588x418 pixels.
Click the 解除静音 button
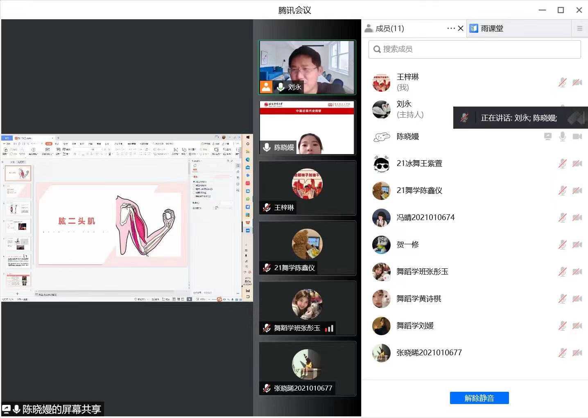pos(479,398)
